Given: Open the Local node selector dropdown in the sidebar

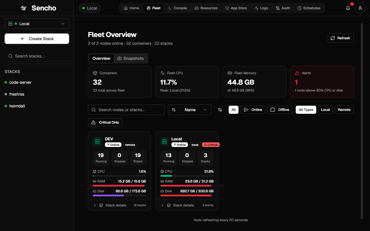Looking at the screenshot, I should pos(37,24).
